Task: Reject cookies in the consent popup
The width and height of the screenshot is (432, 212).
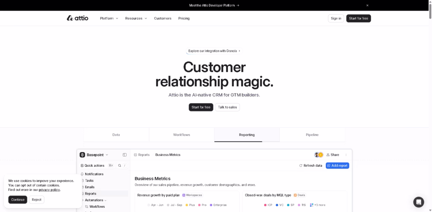Action: [36, 200]
